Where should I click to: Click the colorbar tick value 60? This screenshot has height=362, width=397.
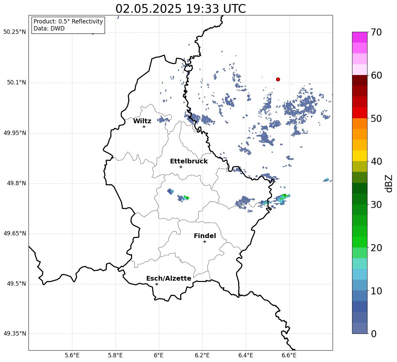[x=376, y=75]
